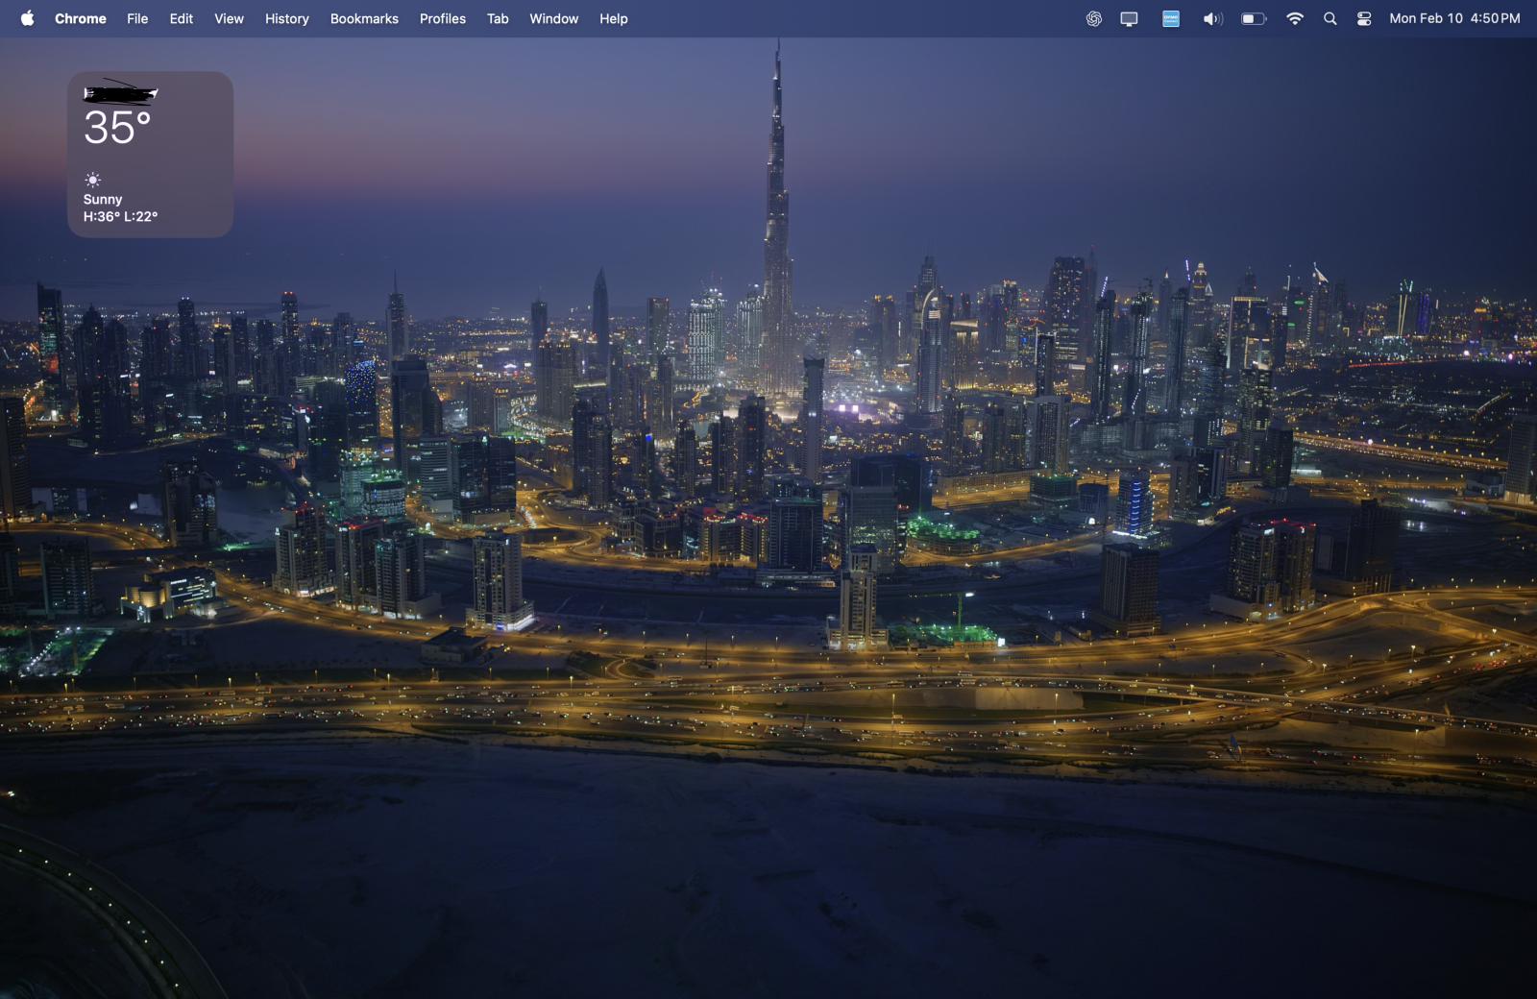Image resolution: width=1537 pixels, height=999 pixels.
Task: Open the Wi-Fi menu
Action: 1294,18
